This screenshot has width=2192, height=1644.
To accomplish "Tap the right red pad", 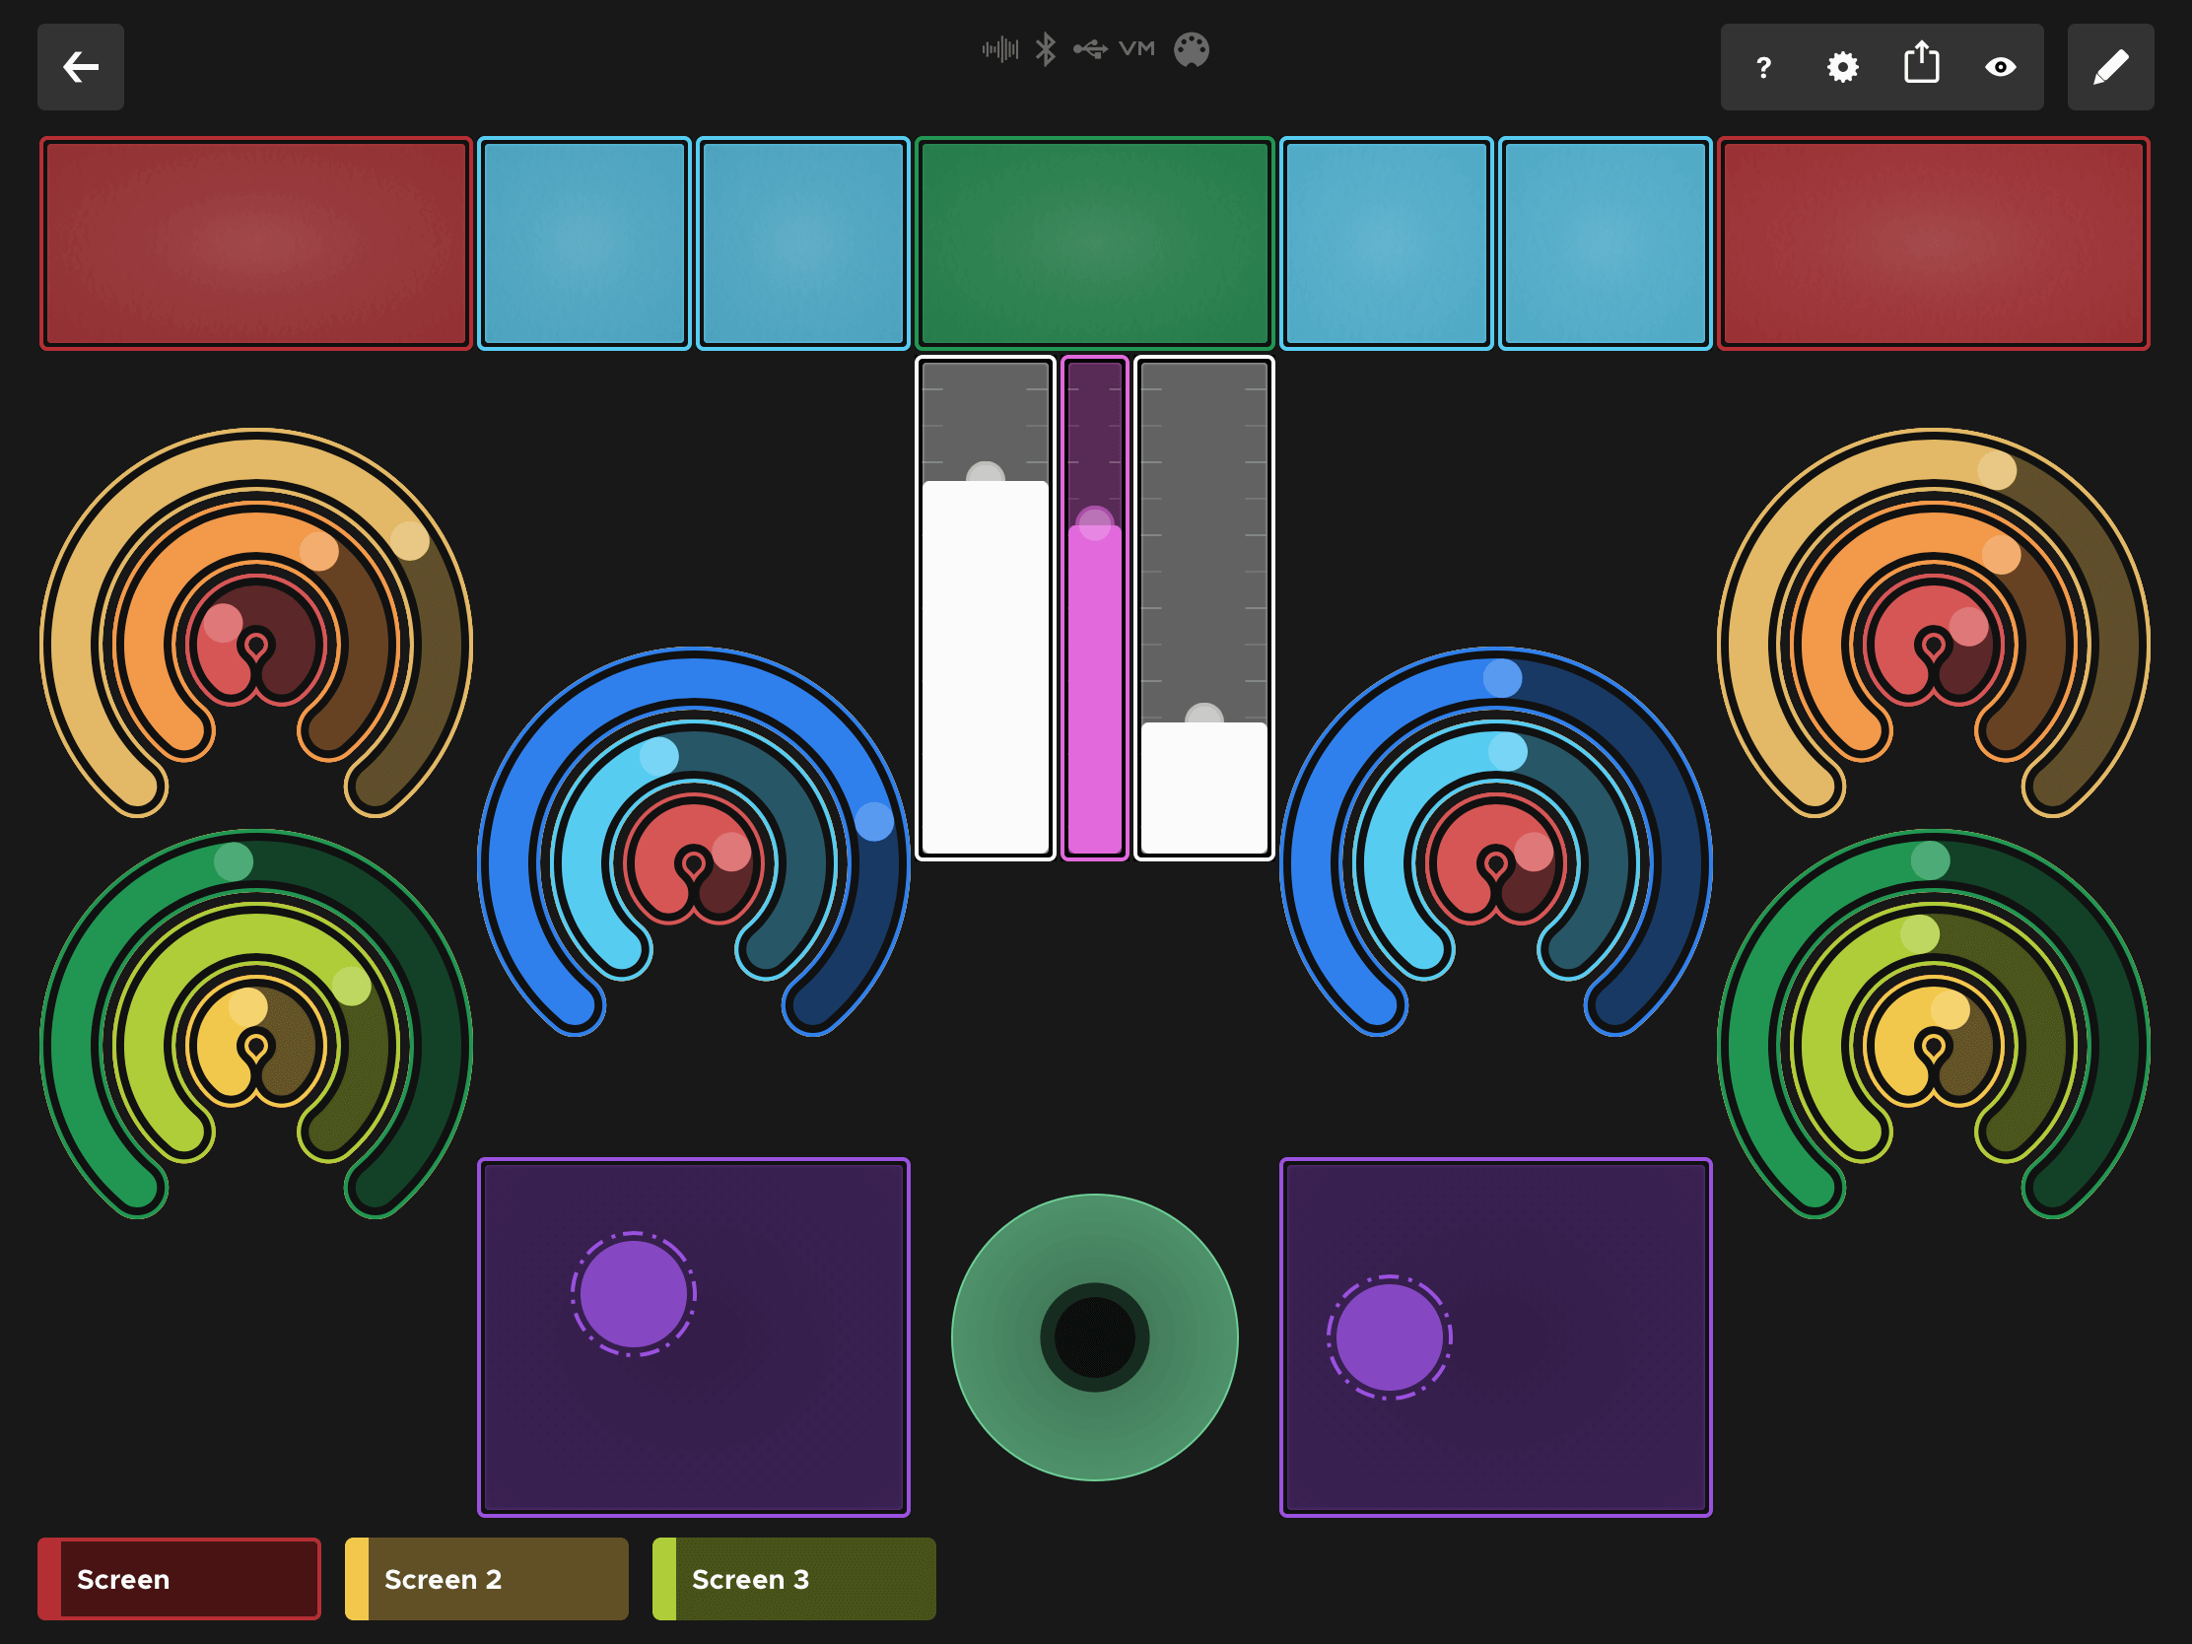I will (1934, 242).
